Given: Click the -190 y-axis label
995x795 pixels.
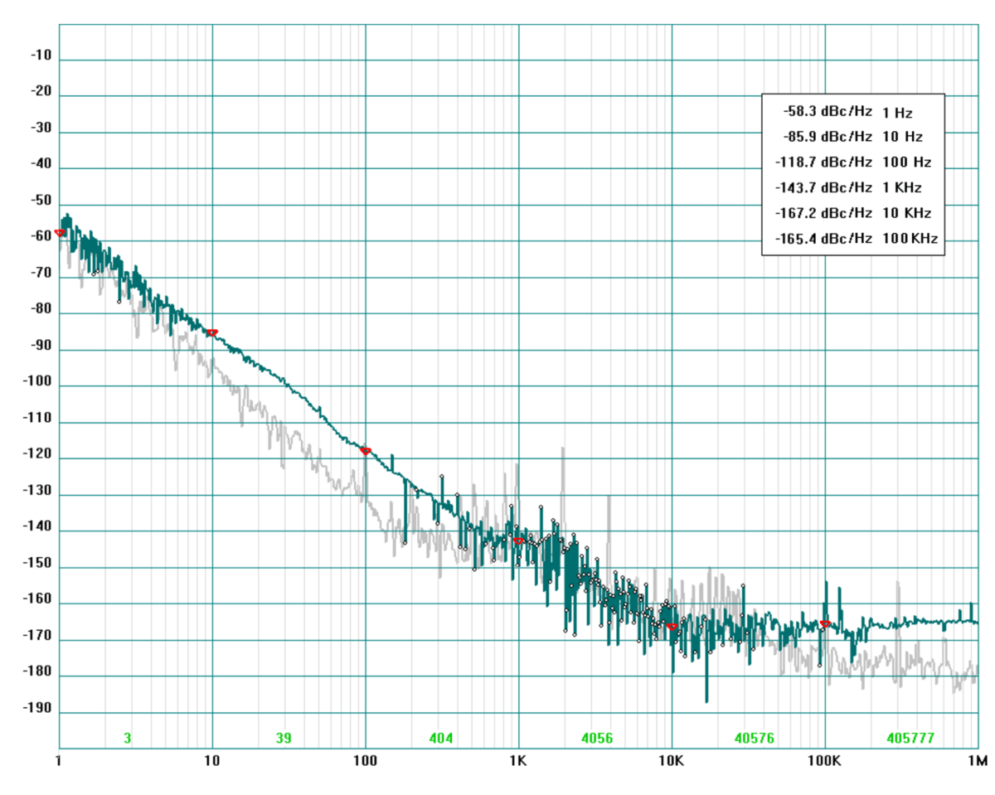Looking at the screenshot, I should coord(38,709).
